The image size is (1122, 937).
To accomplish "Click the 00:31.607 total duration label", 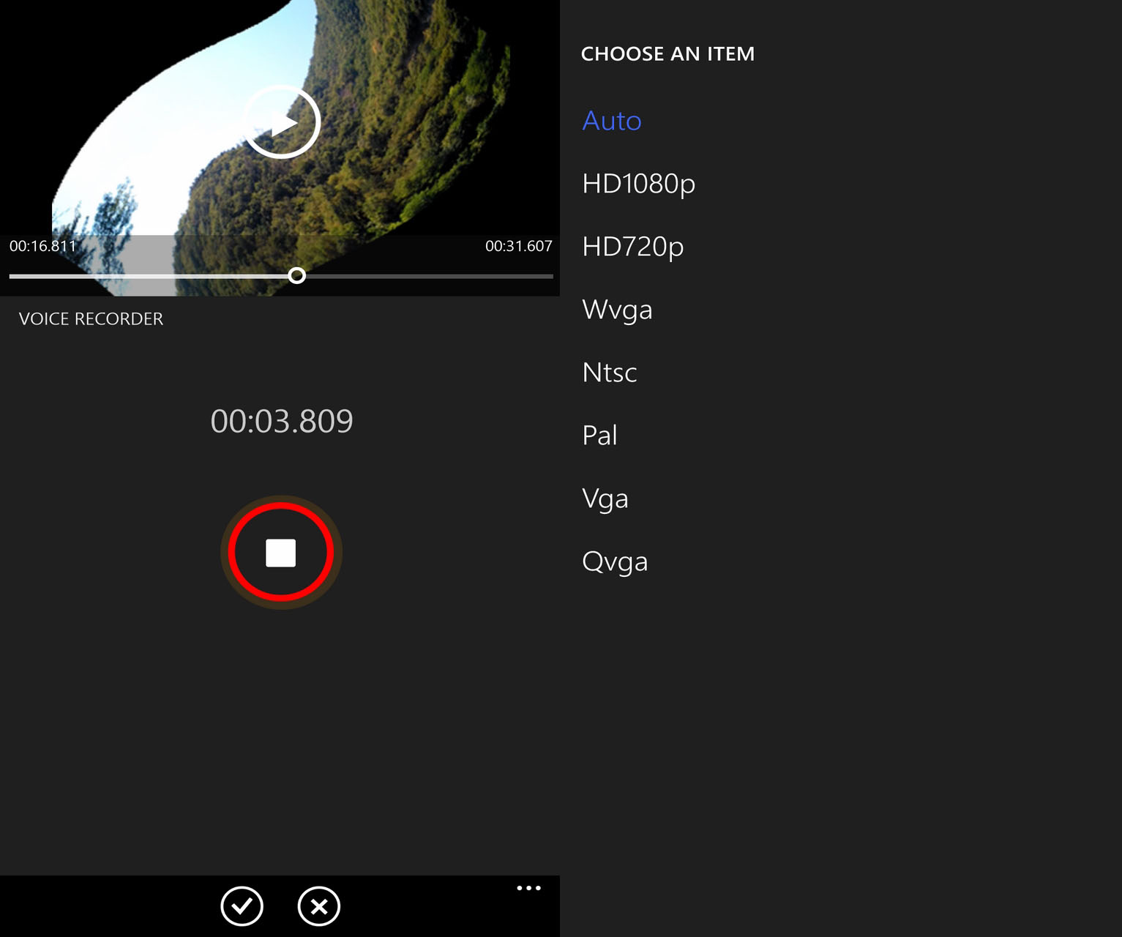I will tap(519, 246).
